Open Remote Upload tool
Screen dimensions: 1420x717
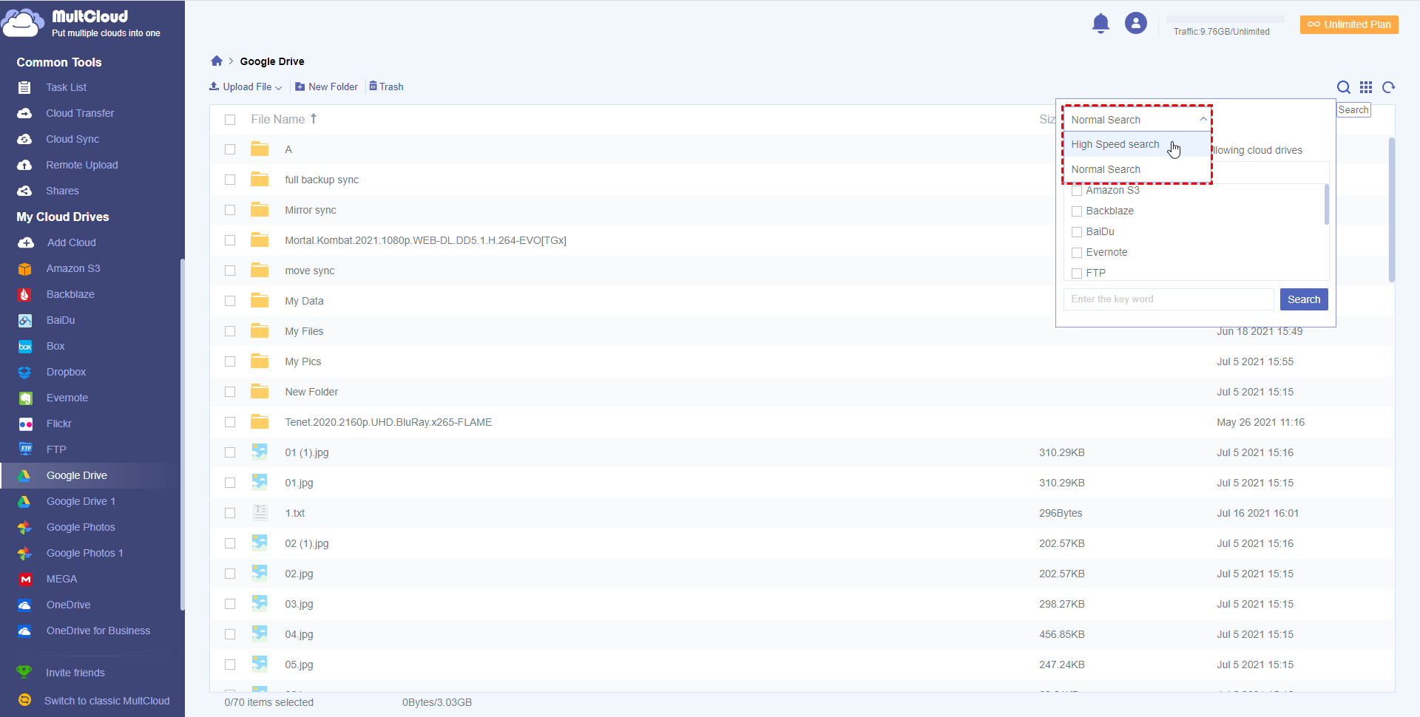[x=81, y=165]
